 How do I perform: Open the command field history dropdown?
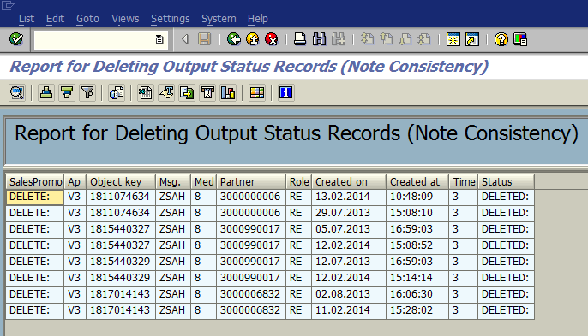[159, 39]
